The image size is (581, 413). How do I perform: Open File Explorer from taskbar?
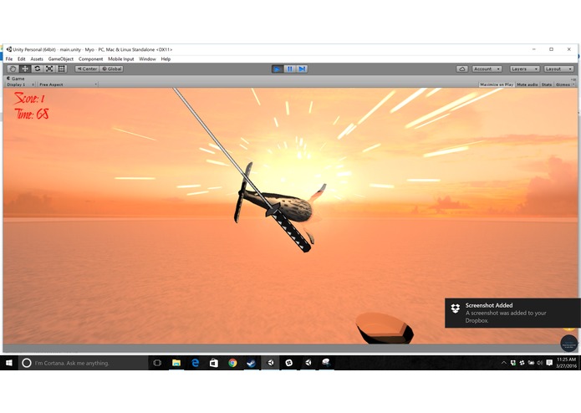[176, 363]
